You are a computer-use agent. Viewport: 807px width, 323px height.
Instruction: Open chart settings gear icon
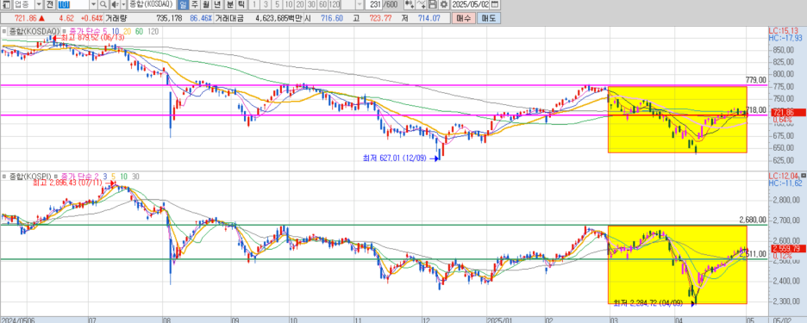point(443,4)
